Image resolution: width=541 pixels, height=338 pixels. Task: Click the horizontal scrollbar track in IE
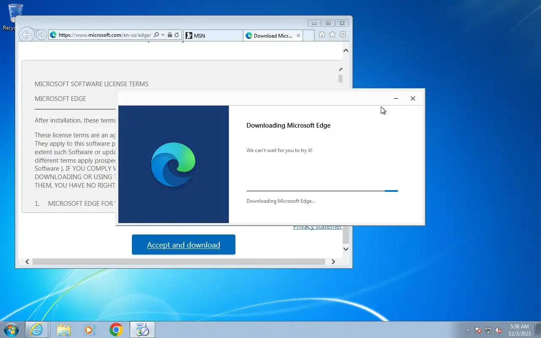tap(179, 262)
